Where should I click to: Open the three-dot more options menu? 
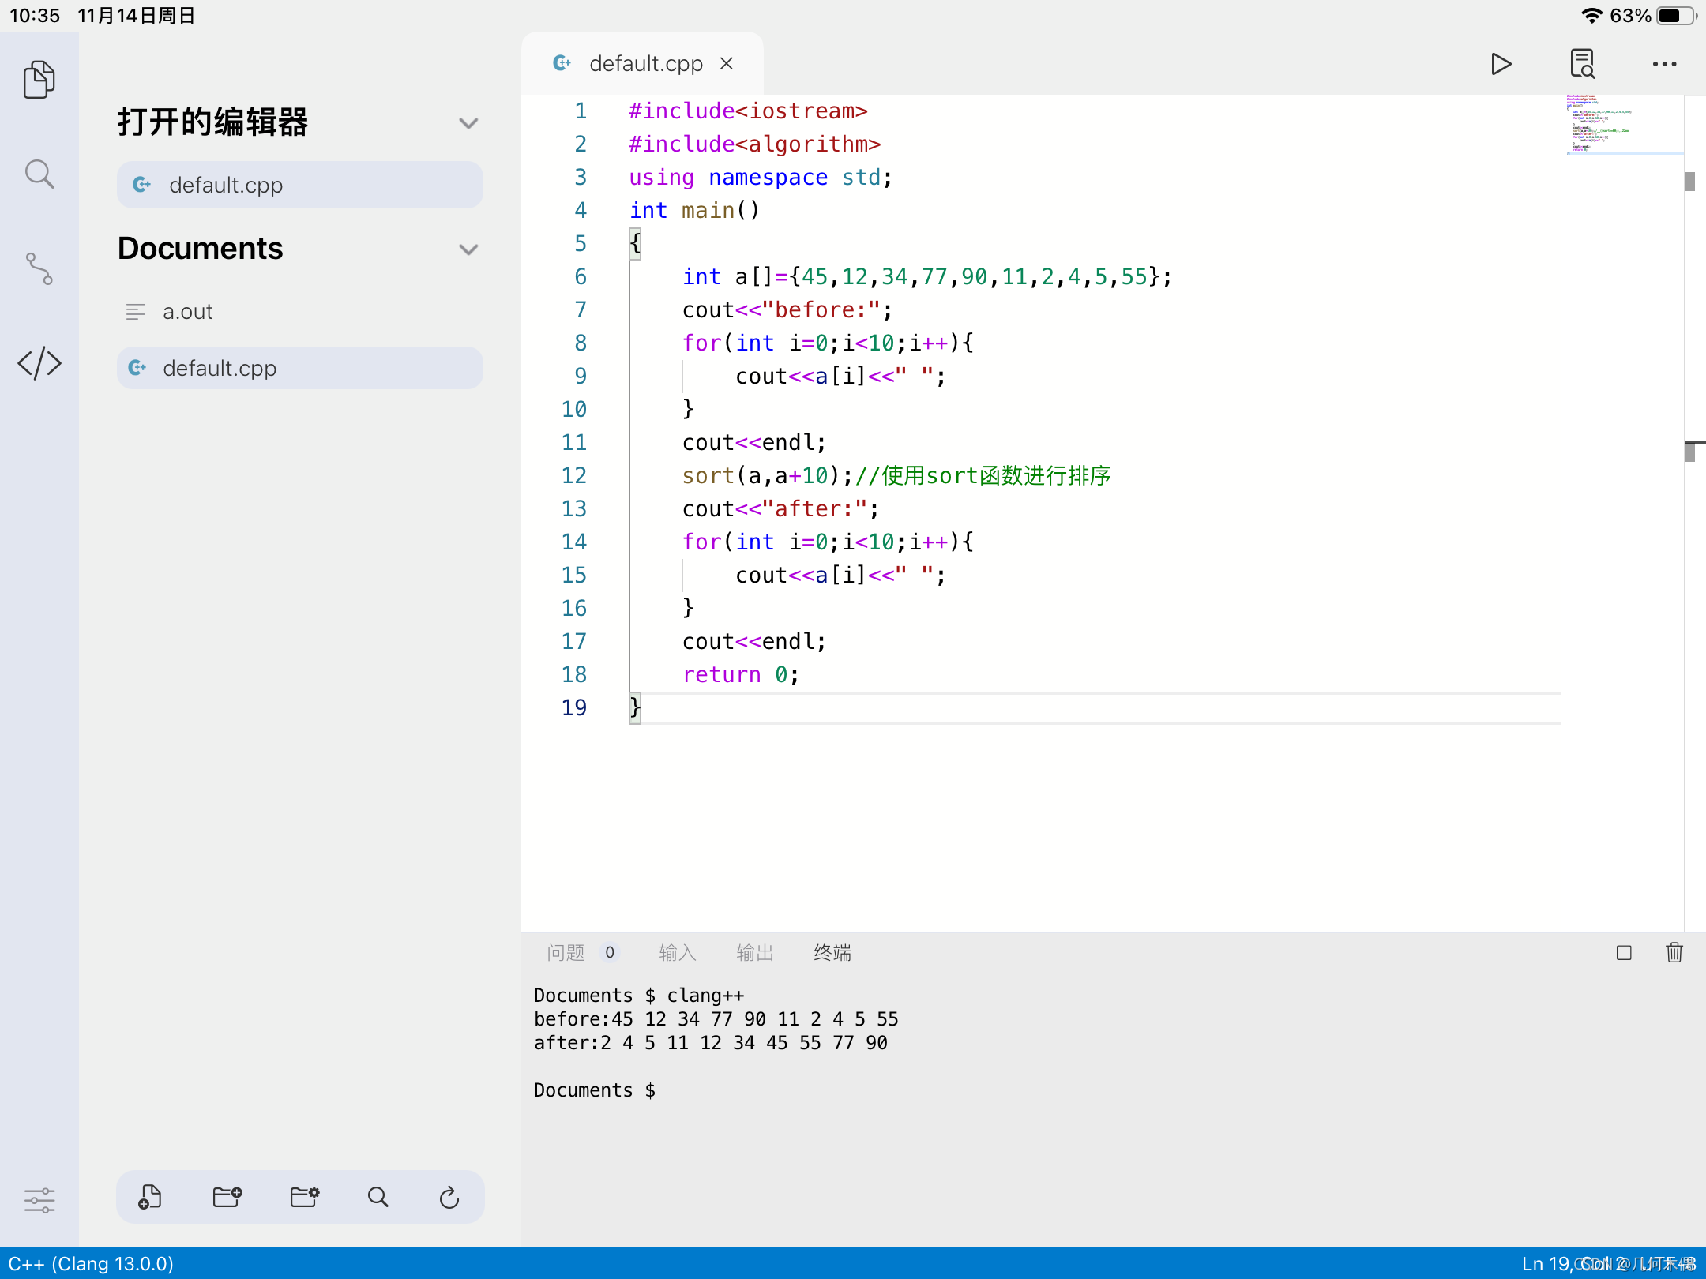coord(1664,64)
